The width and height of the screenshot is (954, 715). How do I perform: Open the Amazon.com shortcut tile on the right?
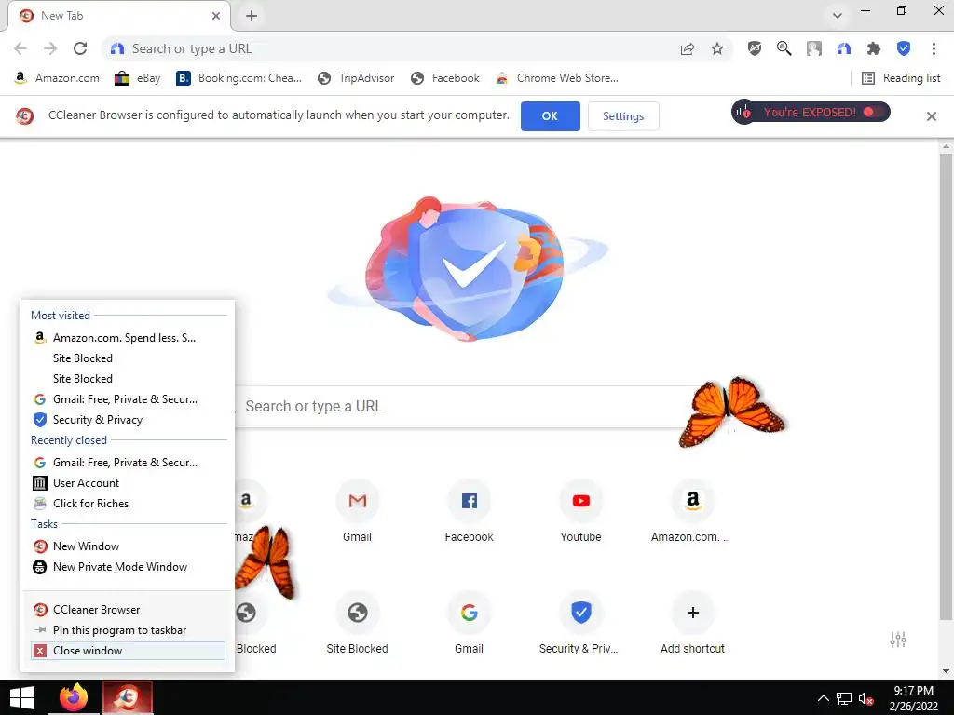coord(692,511)
